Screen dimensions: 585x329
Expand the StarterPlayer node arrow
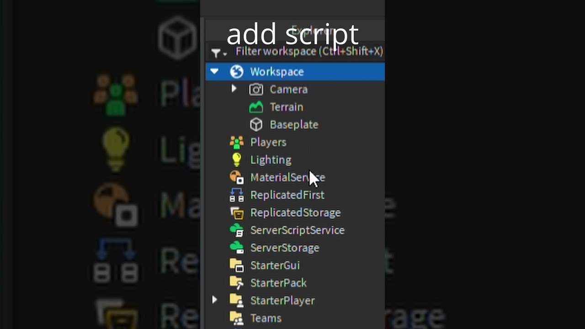[215, 300]
